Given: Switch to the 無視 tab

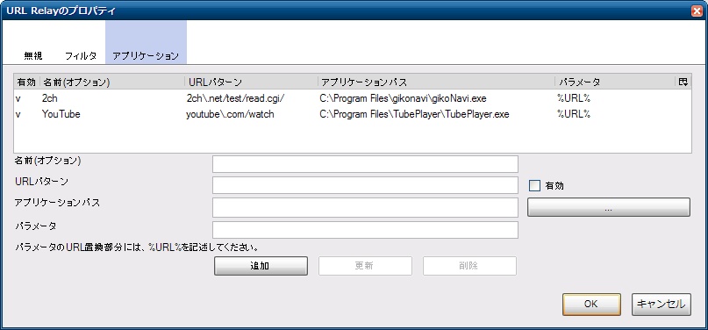Looking at the screenshot, I should 33,56.
